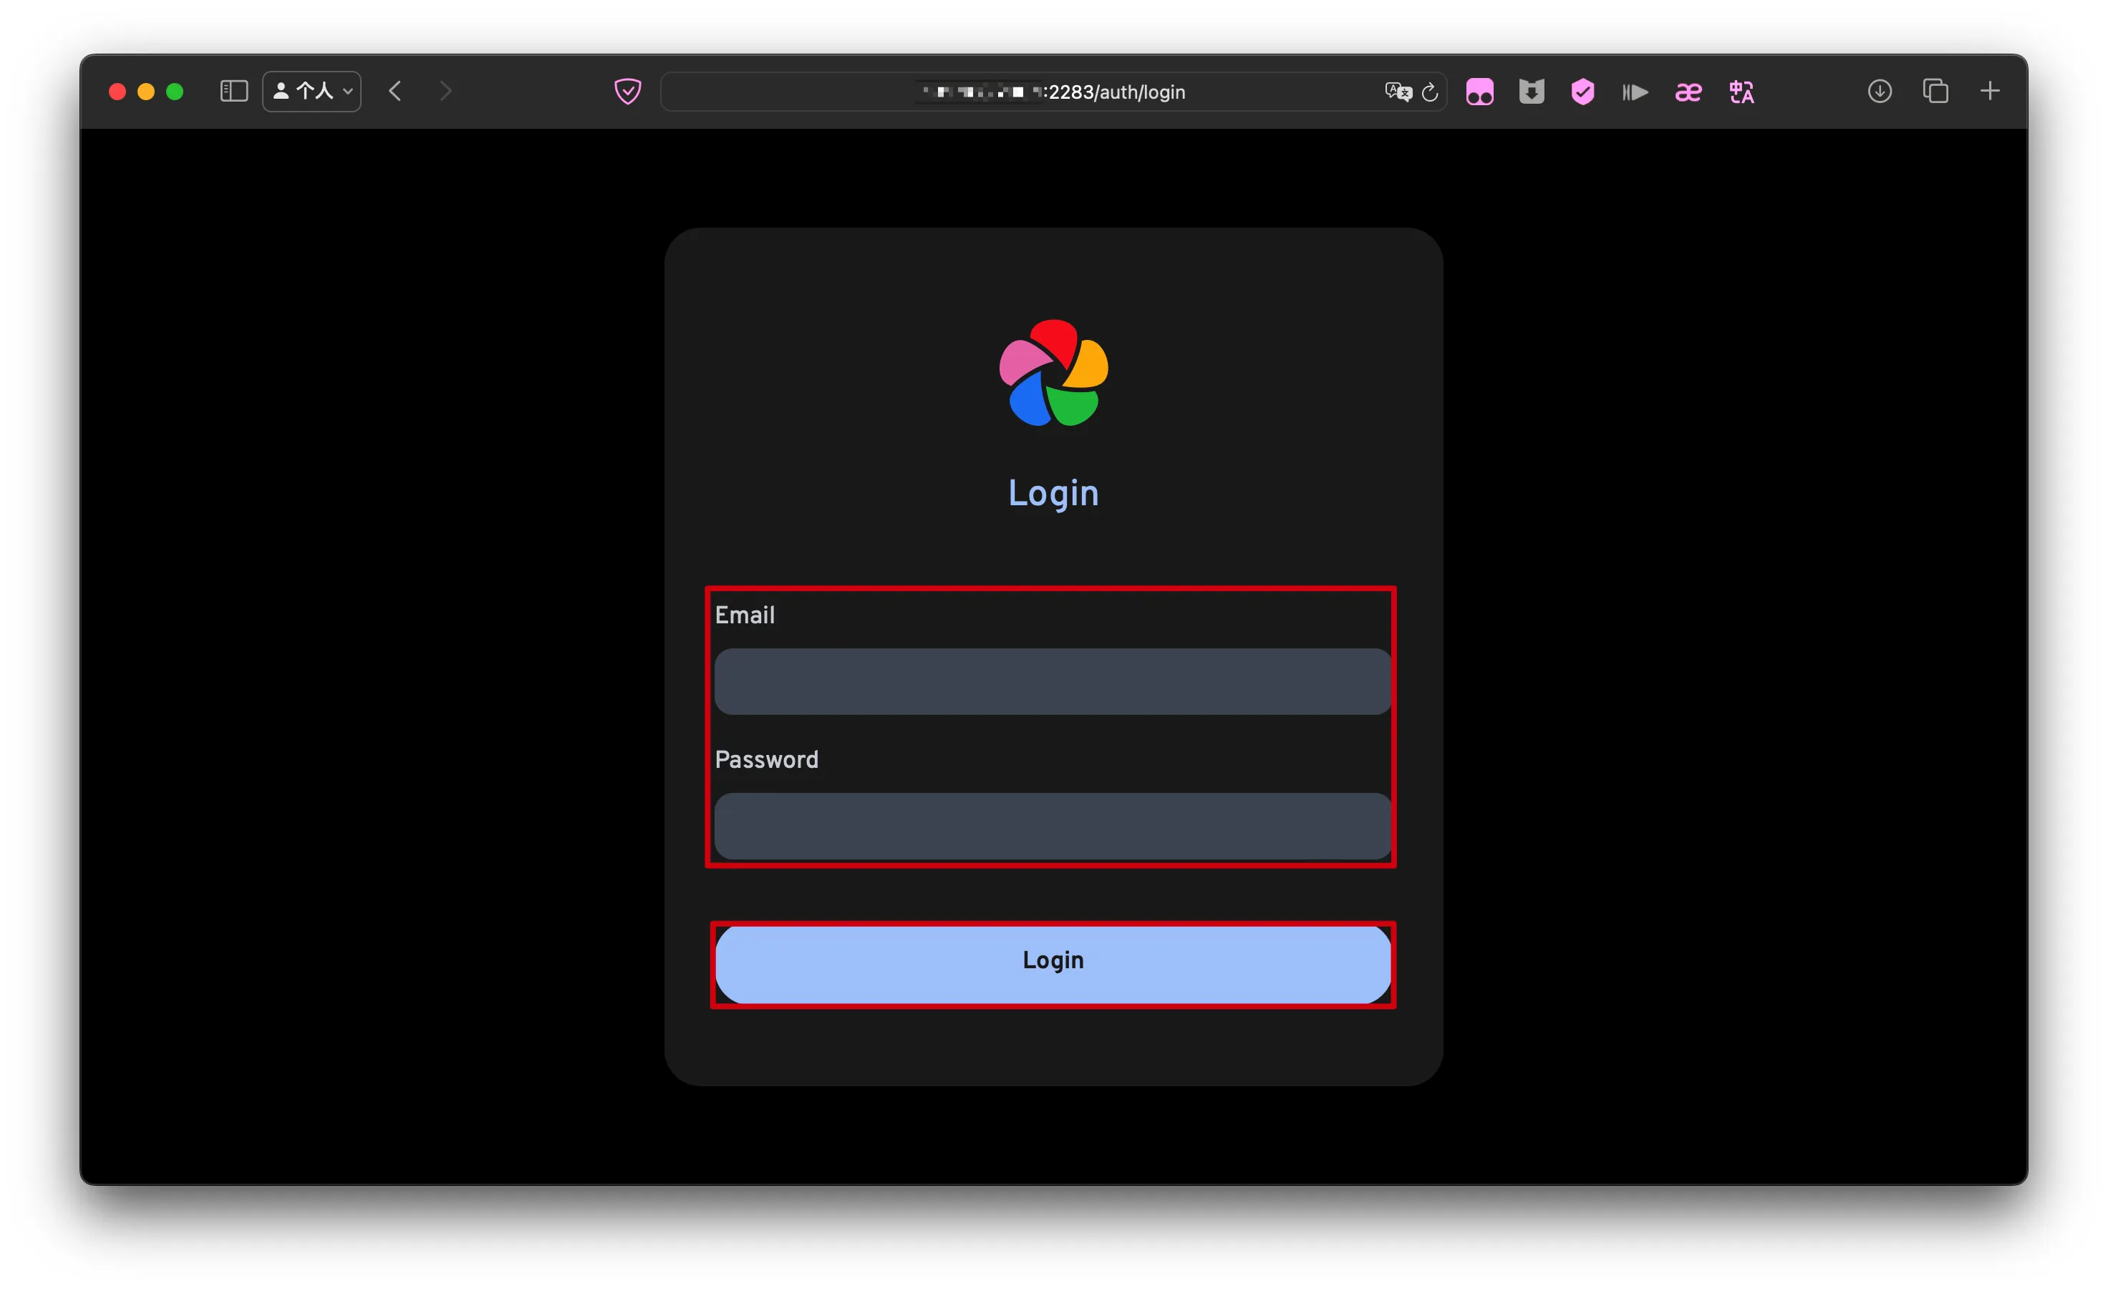Close the Safari window with red button
The height and width of the screenshot is (1291, 2108).
coord(117,92)
